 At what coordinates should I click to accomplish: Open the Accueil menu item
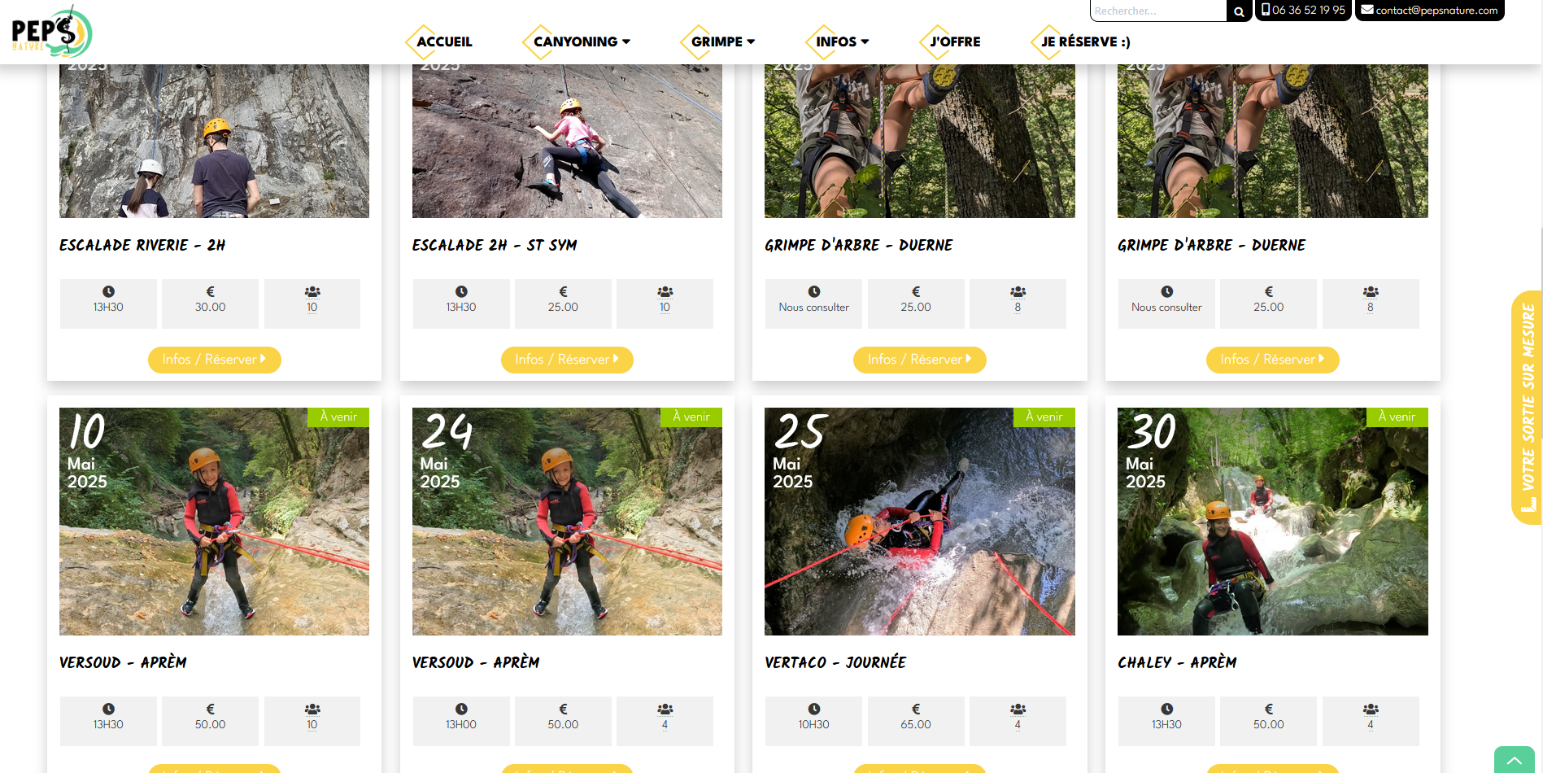pyautogui.click(x=444, y=41)
